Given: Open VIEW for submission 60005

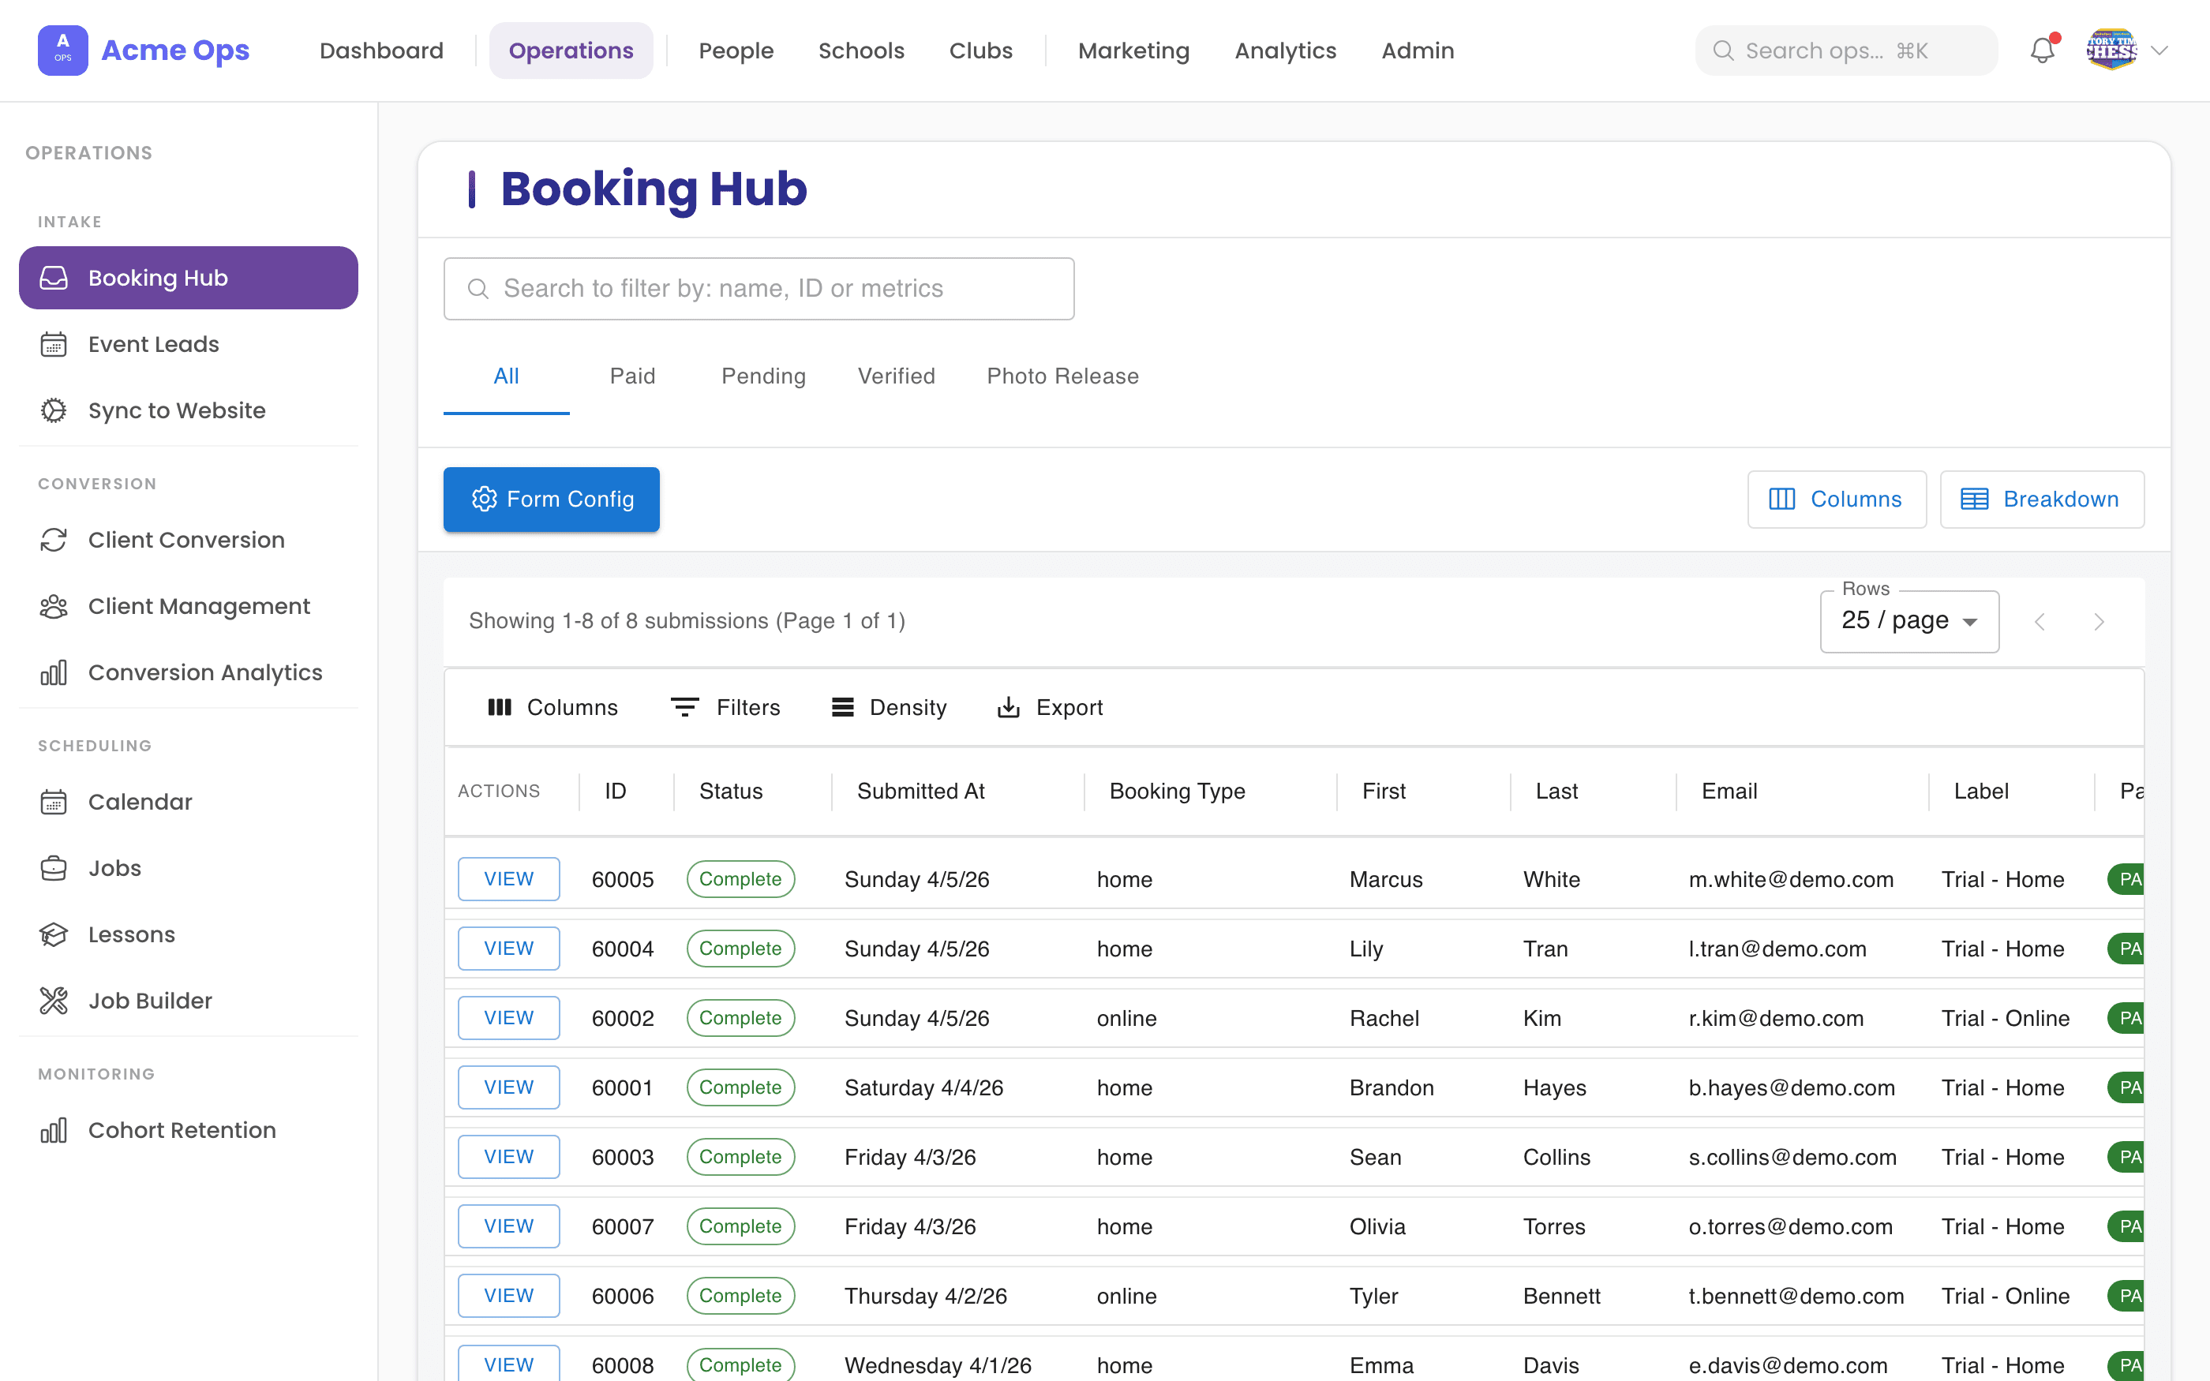Looking at the screenshot, I should tap(508, 878).
